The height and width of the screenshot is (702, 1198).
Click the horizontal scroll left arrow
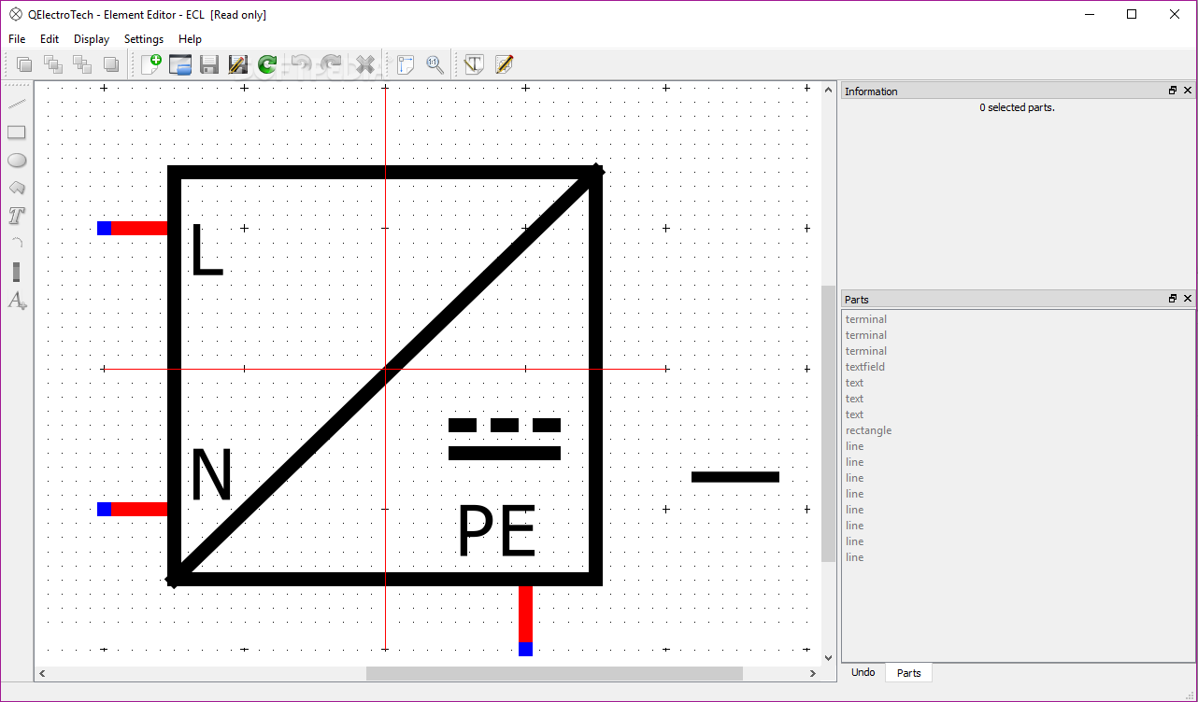(x=42, y=673)
